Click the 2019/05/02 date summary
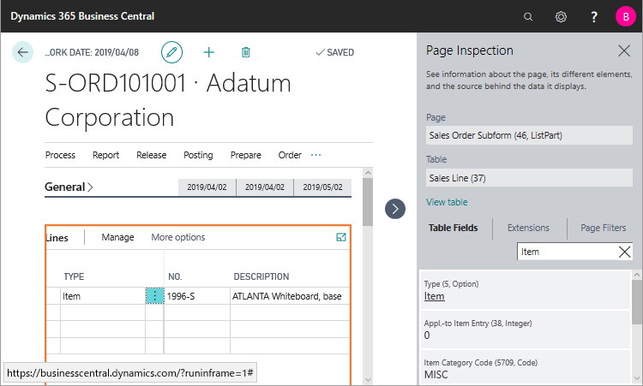 click(322, 187)
